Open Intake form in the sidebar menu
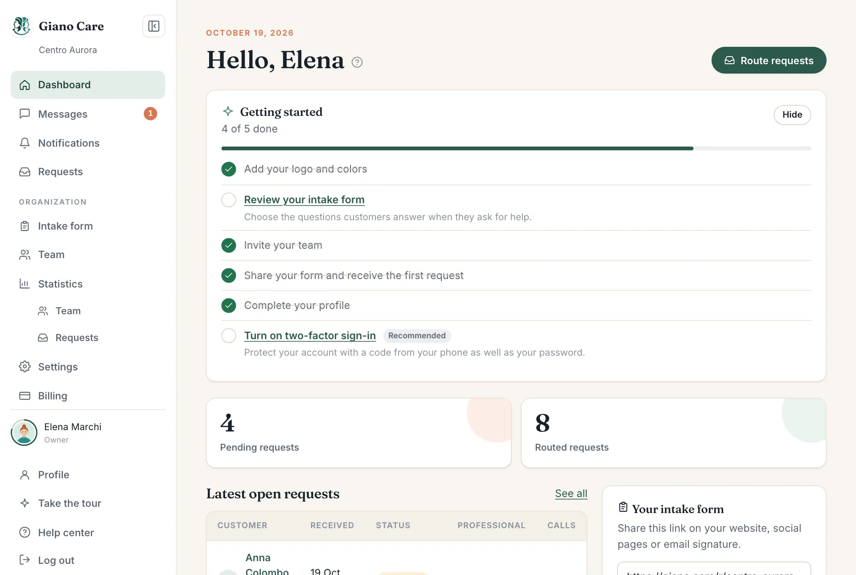Viewport: 856px width, 575px height. 88,226
